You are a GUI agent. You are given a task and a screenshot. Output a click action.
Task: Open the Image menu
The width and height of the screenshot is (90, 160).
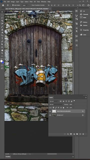coord(13,2)
